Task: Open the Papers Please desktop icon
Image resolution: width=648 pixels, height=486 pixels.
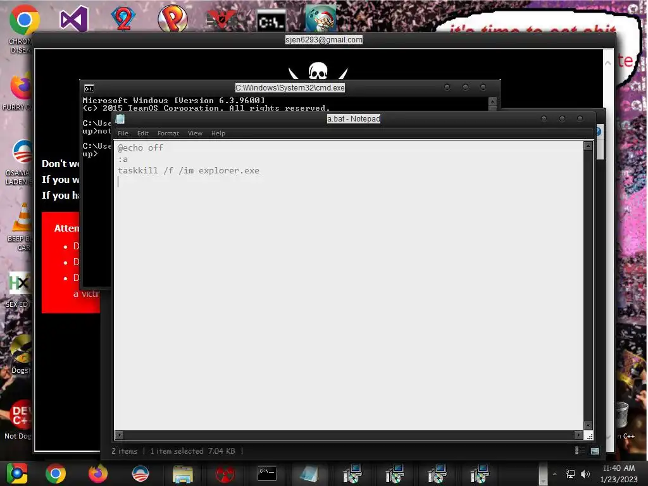Action: pyautogui.click(x=221, y=20)
